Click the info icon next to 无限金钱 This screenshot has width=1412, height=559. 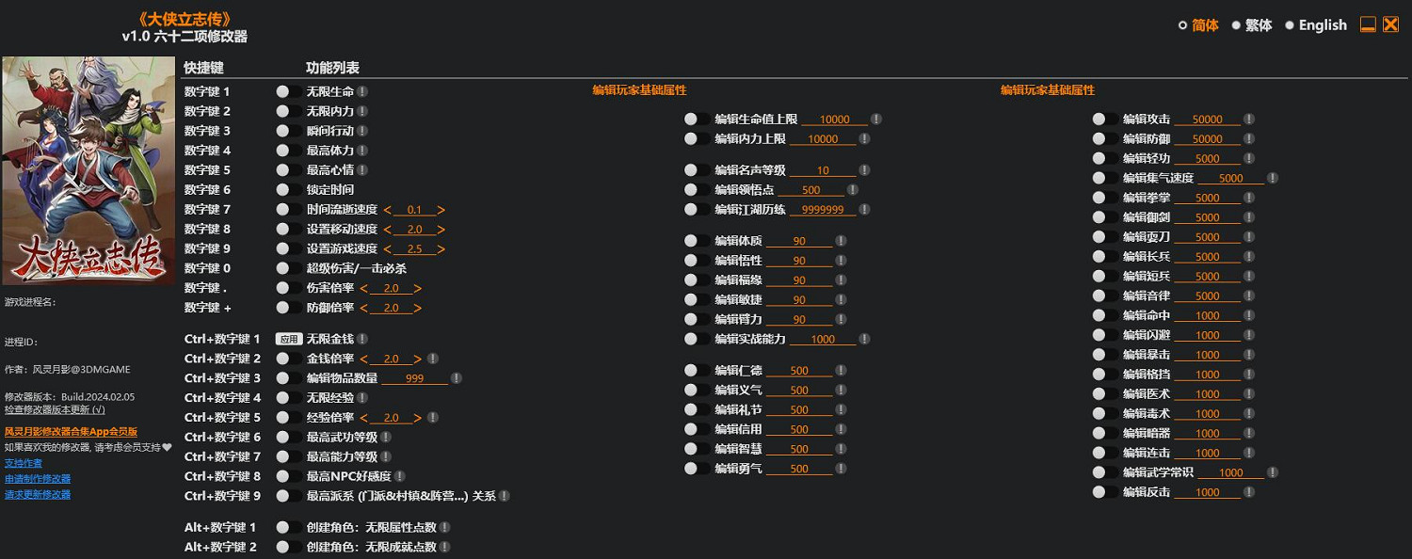click(x=362, y=339)
